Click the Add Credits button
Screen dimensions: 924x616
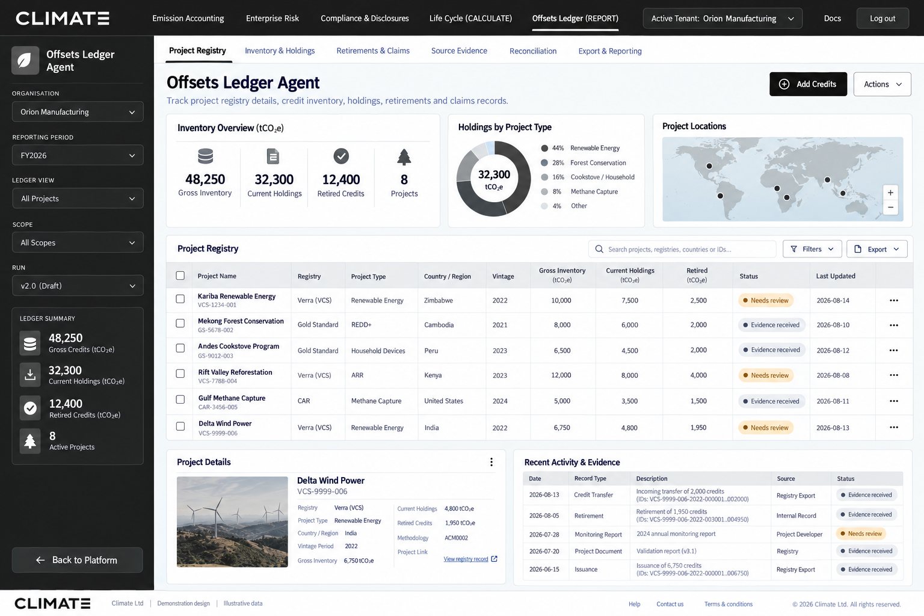808,84
